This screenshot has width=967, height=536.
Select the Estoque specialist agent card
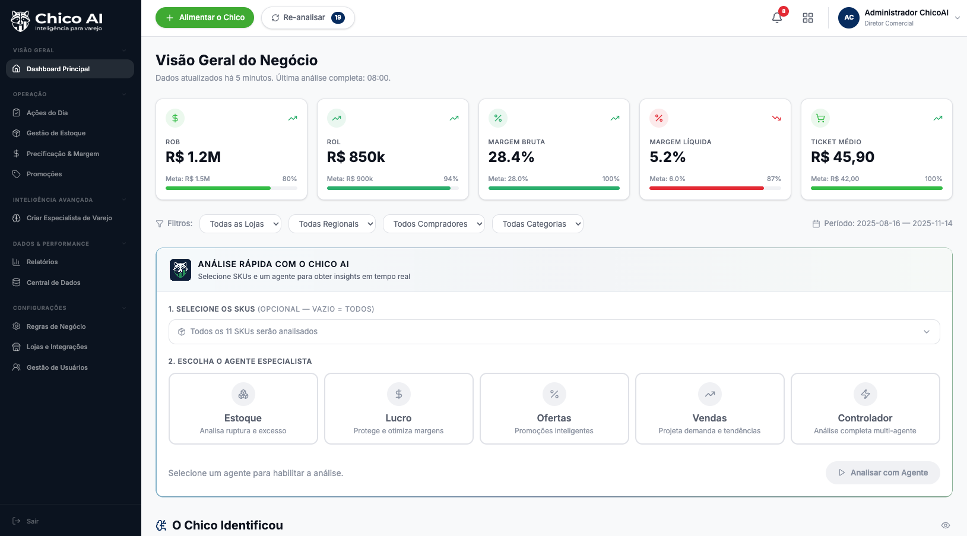pyautogui.click(x=243, y=408)
